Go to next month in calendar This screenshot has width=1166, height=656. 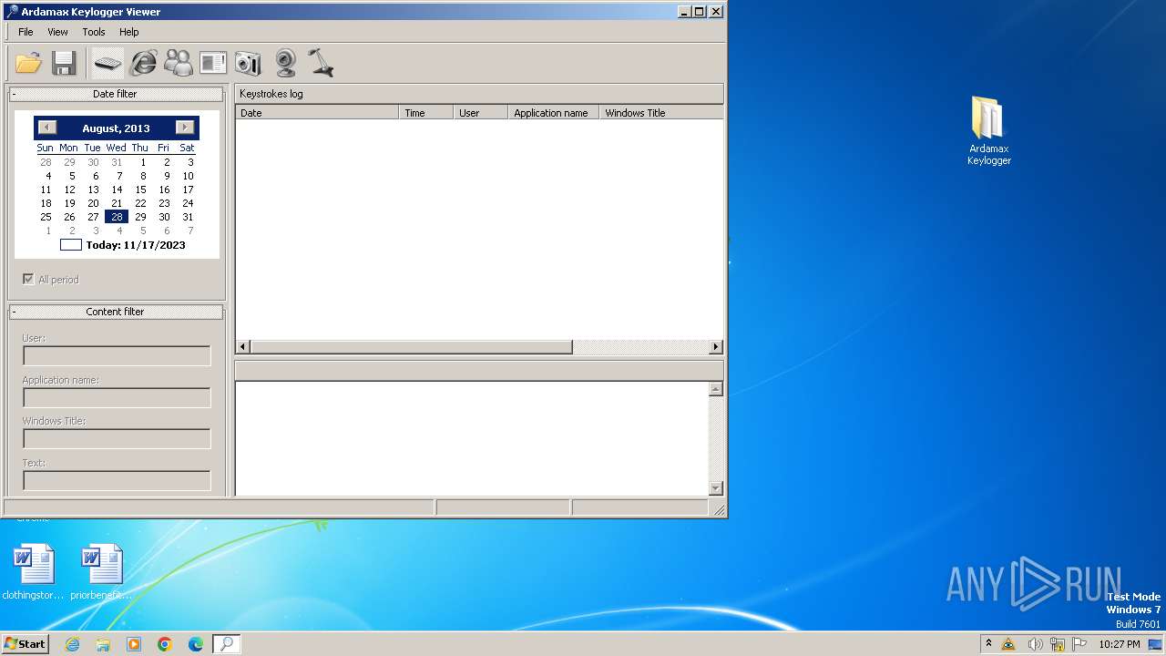tap(185, 128)
